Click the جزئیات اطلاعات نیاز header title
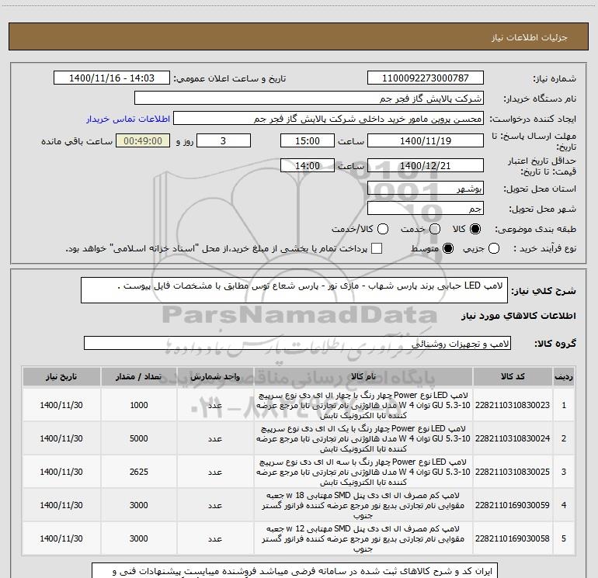This screenshot has width=598, height=578. tap(530, 37)
